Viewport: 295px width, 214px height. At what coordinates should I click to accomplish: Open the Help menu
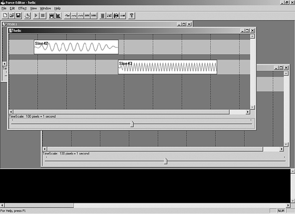pyautogui.click(x=57, y=8)
